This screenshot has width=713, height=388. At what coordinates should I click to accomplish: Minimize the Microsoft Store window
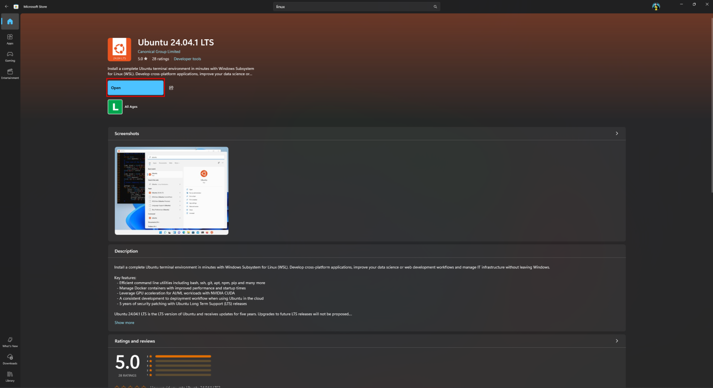point(681,4)
